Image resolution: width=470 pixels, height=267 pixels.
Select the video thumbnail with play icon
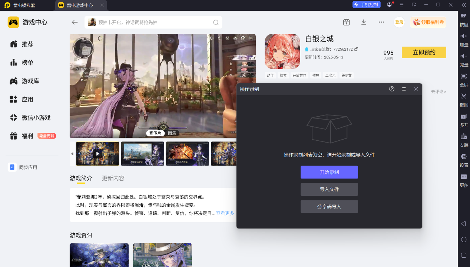97,154
